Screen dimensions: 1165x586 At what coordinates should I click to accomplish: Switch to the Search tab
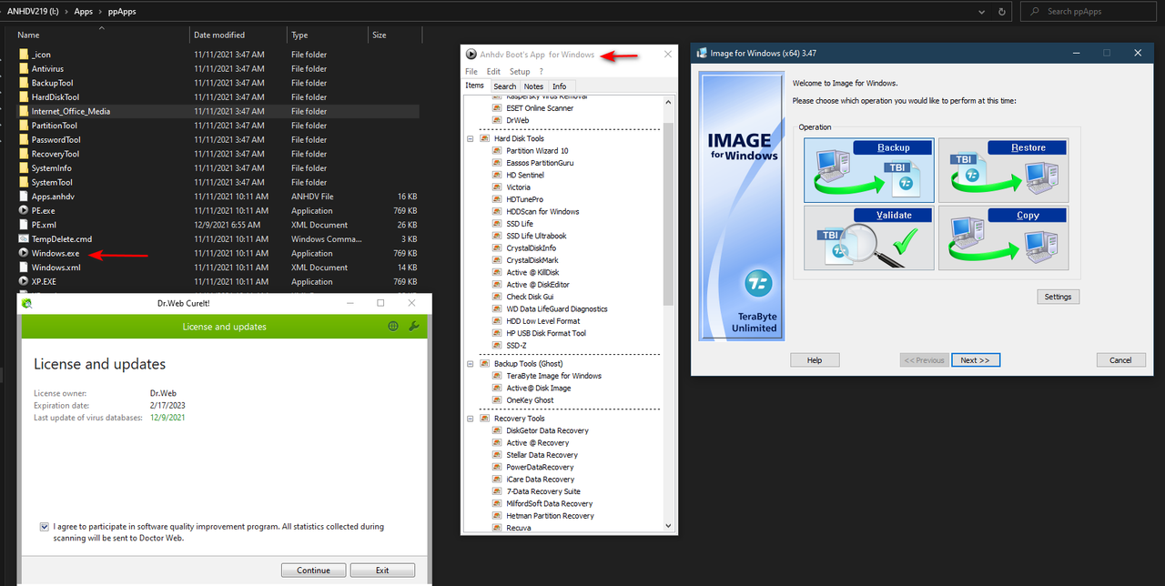click(x=504, y=86)
